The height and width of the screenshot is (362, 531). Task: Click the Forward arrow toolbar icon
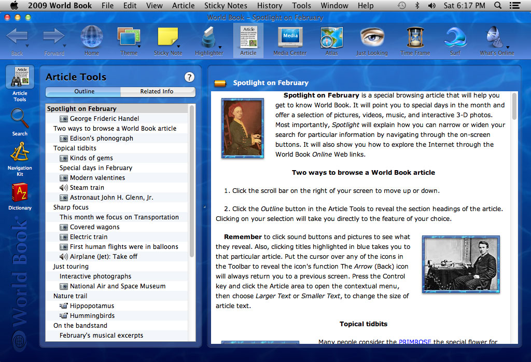point(54,36)
